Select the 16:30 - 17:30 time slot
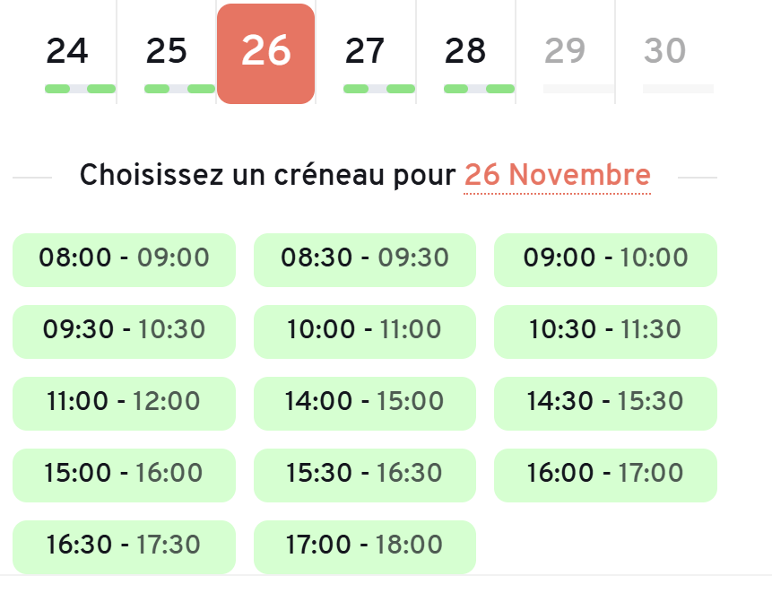Screen dimensions: 772x602 pos(124,546)
